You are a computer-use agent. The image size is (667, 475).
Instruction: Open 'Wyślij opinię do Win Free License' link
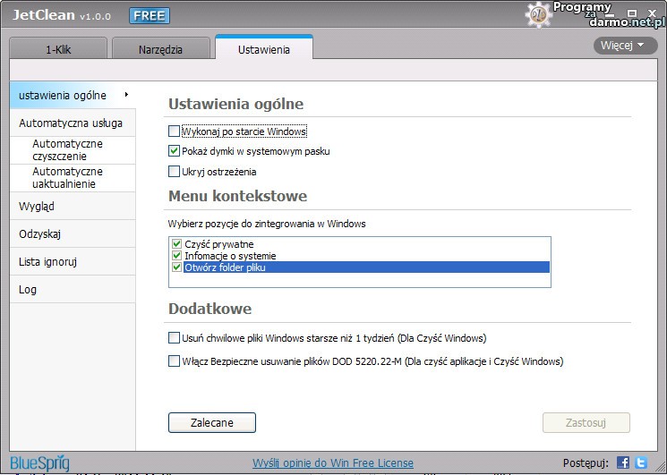[x=333, y=463]
